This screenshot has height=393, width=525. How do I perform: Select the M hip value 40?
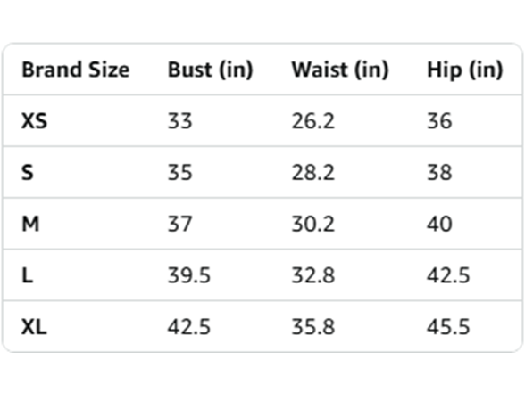(x=439, y=224)
